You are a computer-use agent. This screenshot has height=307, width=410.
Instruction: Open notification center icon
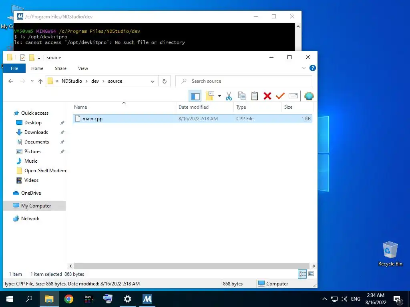398,299
